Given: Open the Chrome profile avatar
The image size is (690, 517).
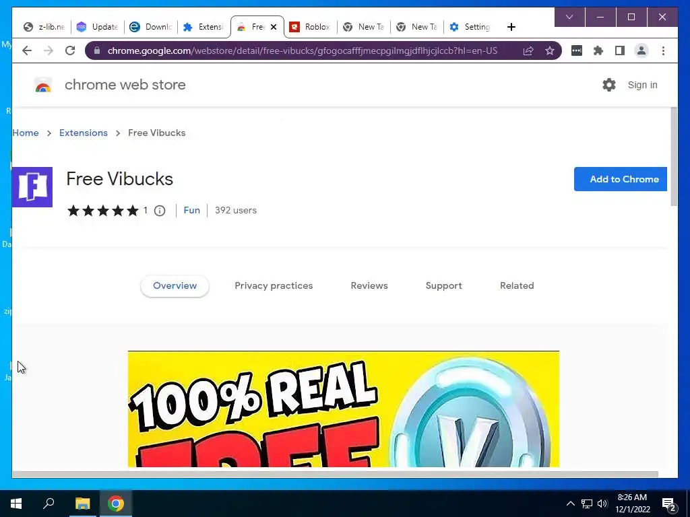Looking at the screenshot, I should 641,50.
